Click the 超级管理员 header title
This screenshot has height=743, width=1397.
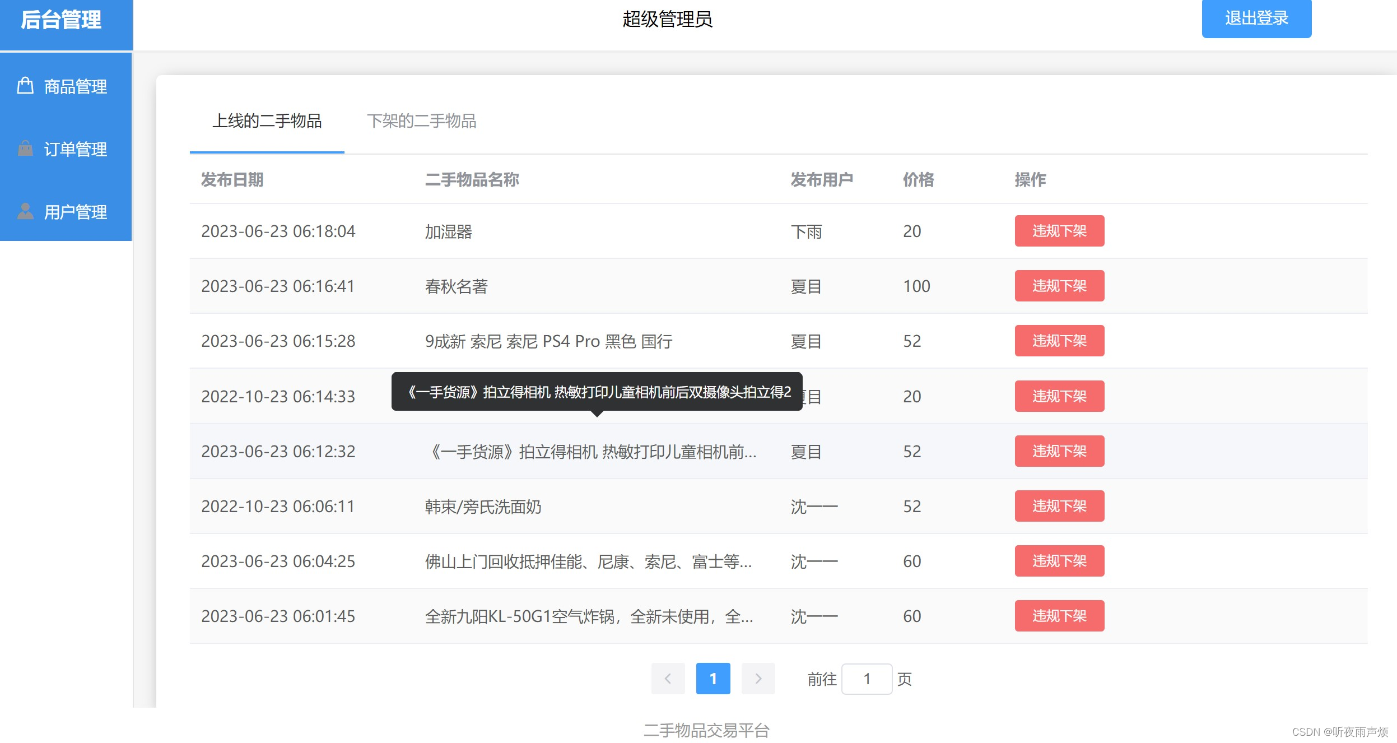click(x=667, y=19)
